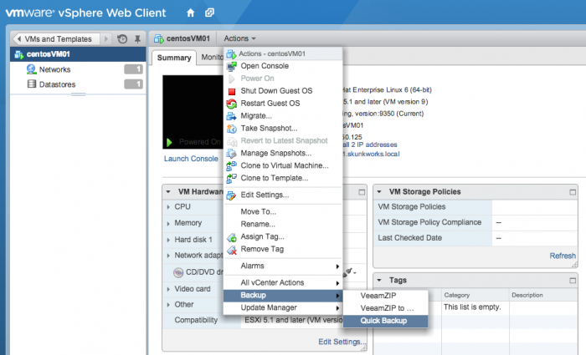This screenshot has width=586, height=355.
Task: Open the Actions dropdown
Action: (x=239, y=38)
